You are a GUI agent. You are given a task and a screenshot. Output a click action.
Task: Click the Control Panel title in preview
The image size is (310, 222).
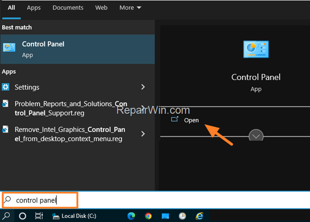coord(256,77)
